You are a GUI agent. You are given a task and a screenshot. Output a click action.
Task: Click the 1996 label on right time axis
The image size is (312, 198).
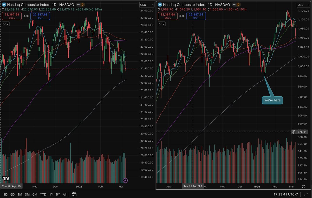point(256,186)
